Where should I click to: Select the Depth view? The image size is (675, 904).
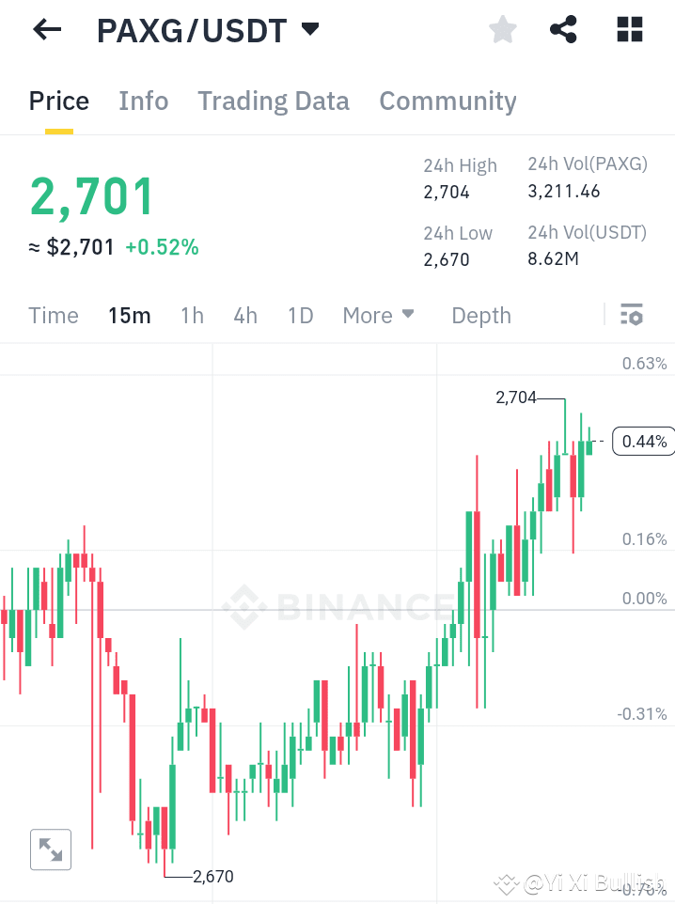[480, 316]
